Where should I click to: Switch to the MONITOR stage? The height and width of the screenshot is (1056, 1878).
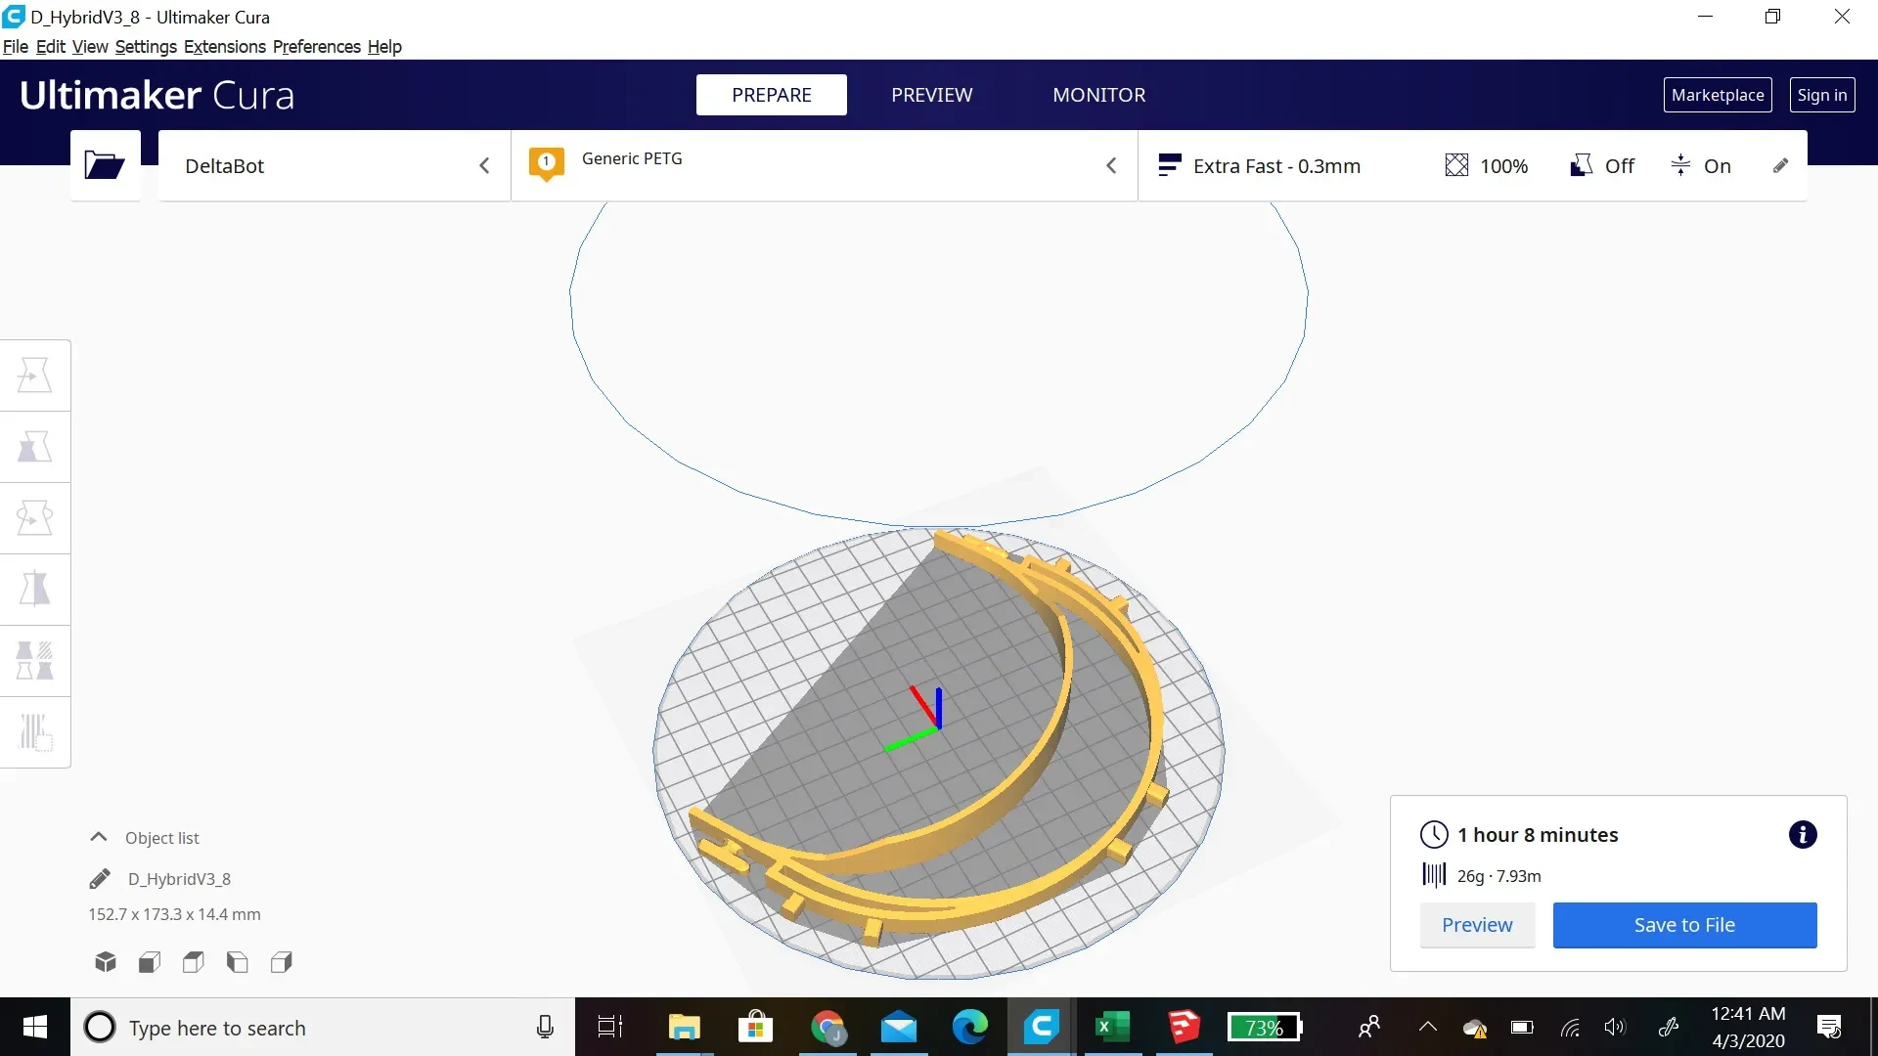(x=1099, y=95)
